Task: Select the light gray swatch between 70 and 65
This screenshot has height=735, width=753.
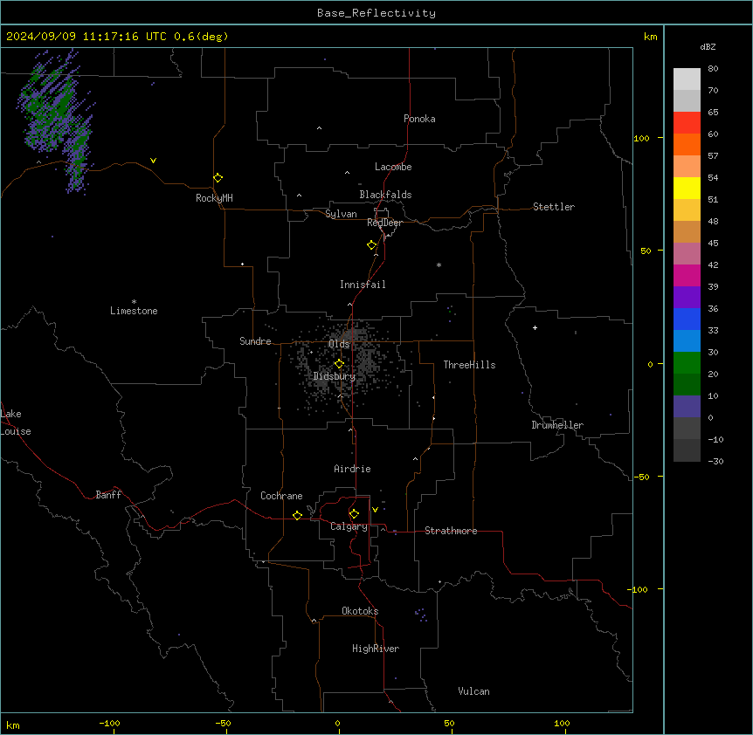Action: [687, 100]
